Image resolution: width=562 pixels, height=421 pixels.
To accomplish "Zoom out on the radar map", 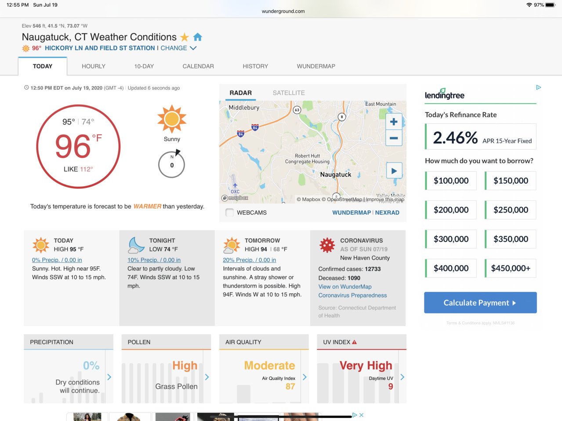I will pos(394,138).
